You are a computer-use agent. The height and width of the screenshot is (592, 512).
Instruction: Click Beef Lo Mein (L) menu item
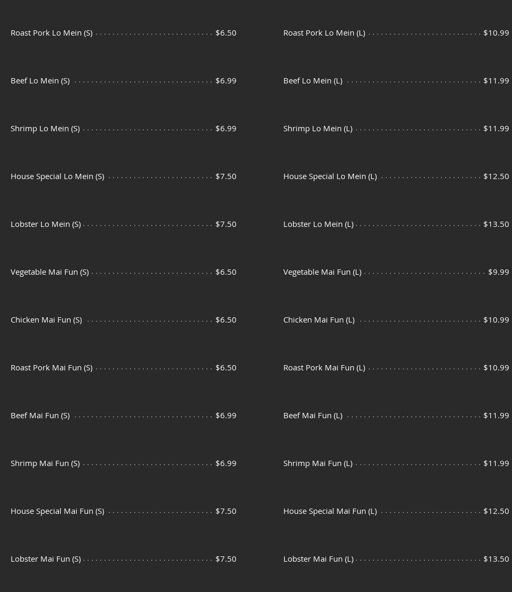pyautogui.click(x=313, y=81)
